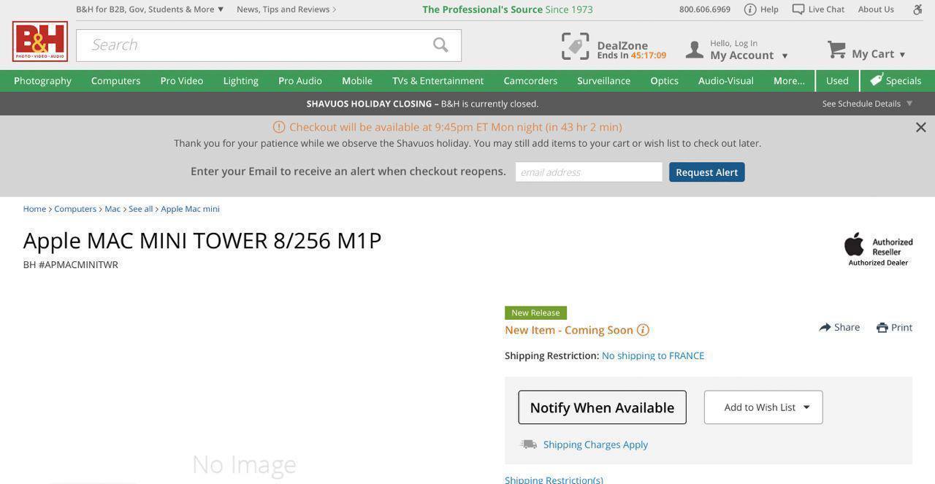Open the About Us link

(876, 9)
